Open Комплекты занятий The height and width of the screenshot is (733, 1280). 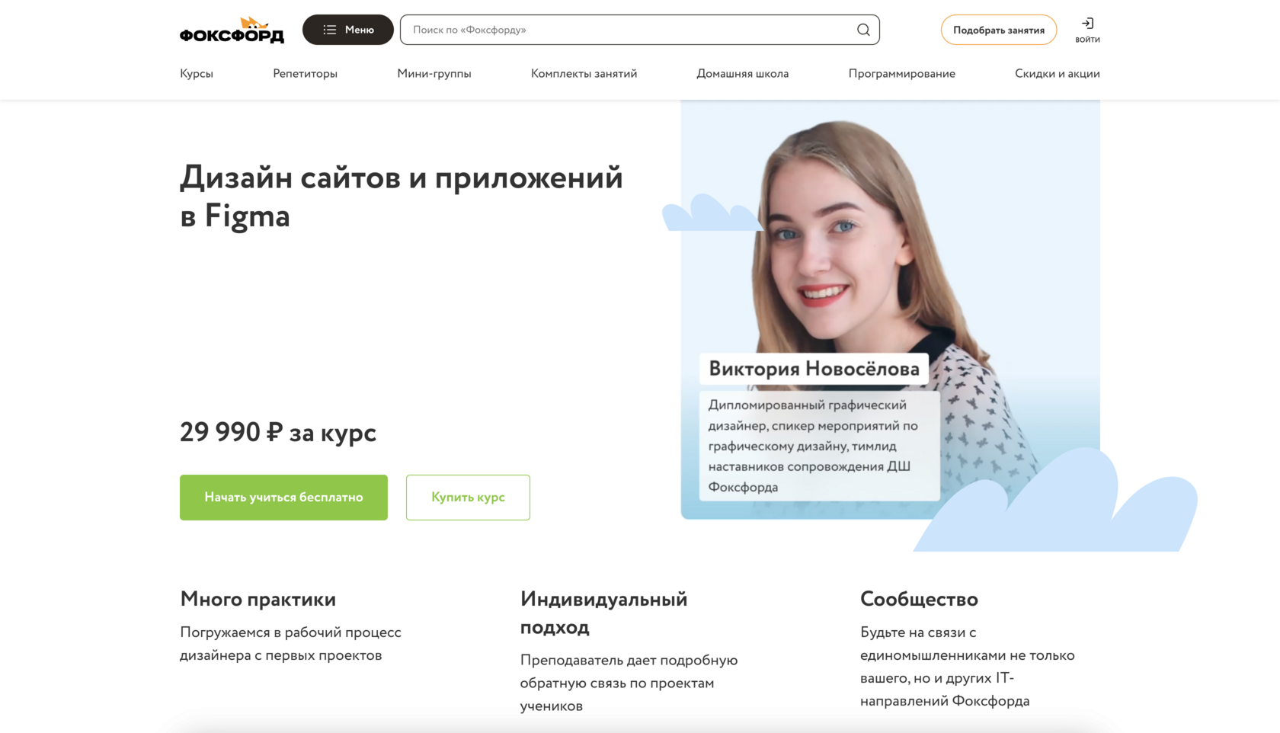[584, 73]
